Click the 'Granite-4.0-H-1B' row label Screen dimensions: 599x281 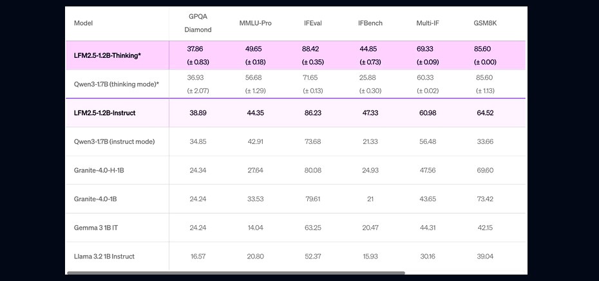pos(99,170)
